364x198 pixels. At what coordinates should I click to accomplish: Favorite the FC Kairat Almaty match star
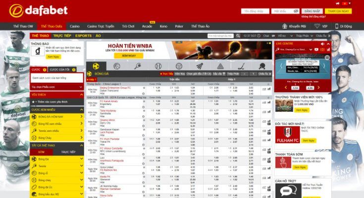click(144, 101)
